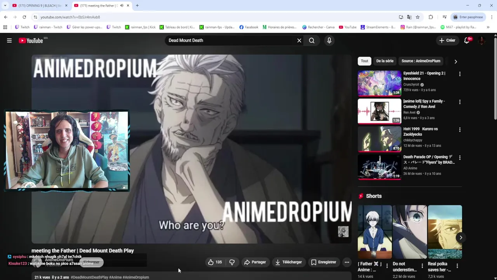Install app icon in address bar
497x280 pixels.
point(401,17)
